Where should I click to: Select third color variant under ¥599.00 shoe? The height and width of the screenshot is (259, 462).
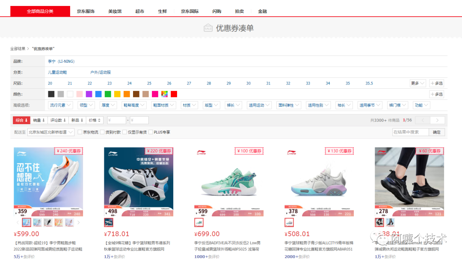coord(48,223)
